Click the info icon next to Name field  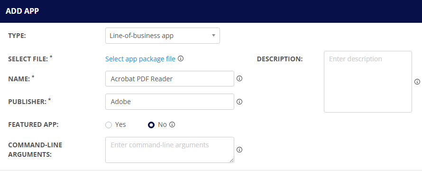tap(239, 78)
